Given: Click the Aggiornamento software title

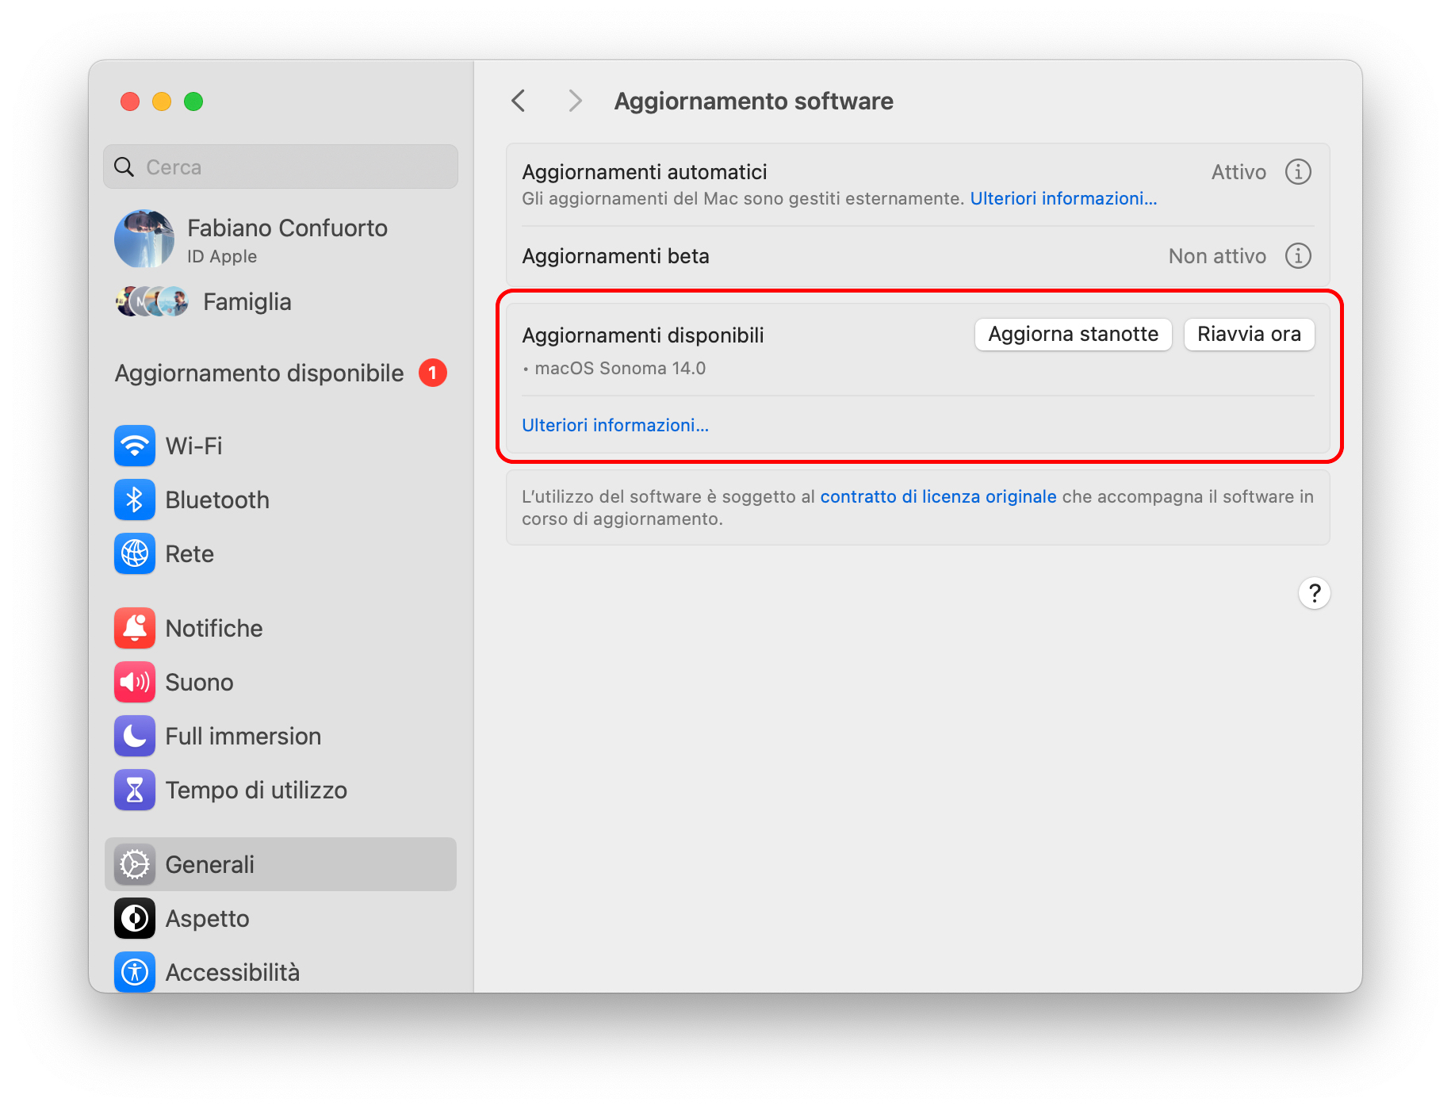Looking at the screenshot, I should click(753, 101).
